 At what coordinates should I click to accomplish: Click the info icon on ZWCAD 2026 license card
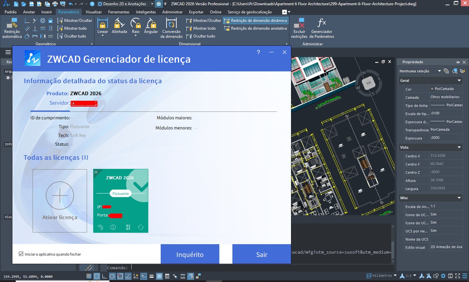click(113, 227)
